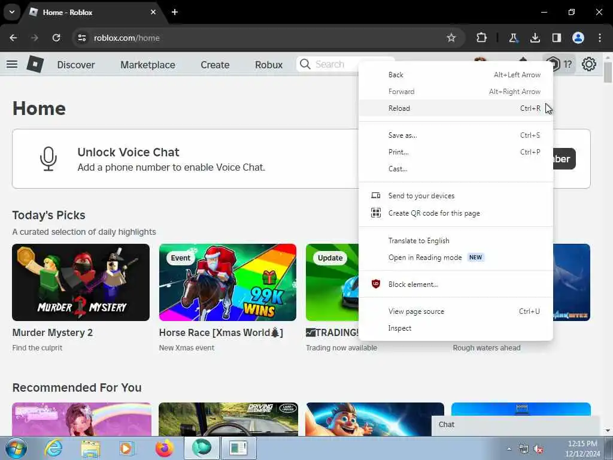Toggle the Chrome side panel icon
Viewport: 613px width, 460px height.
click(x=556, y=38)
